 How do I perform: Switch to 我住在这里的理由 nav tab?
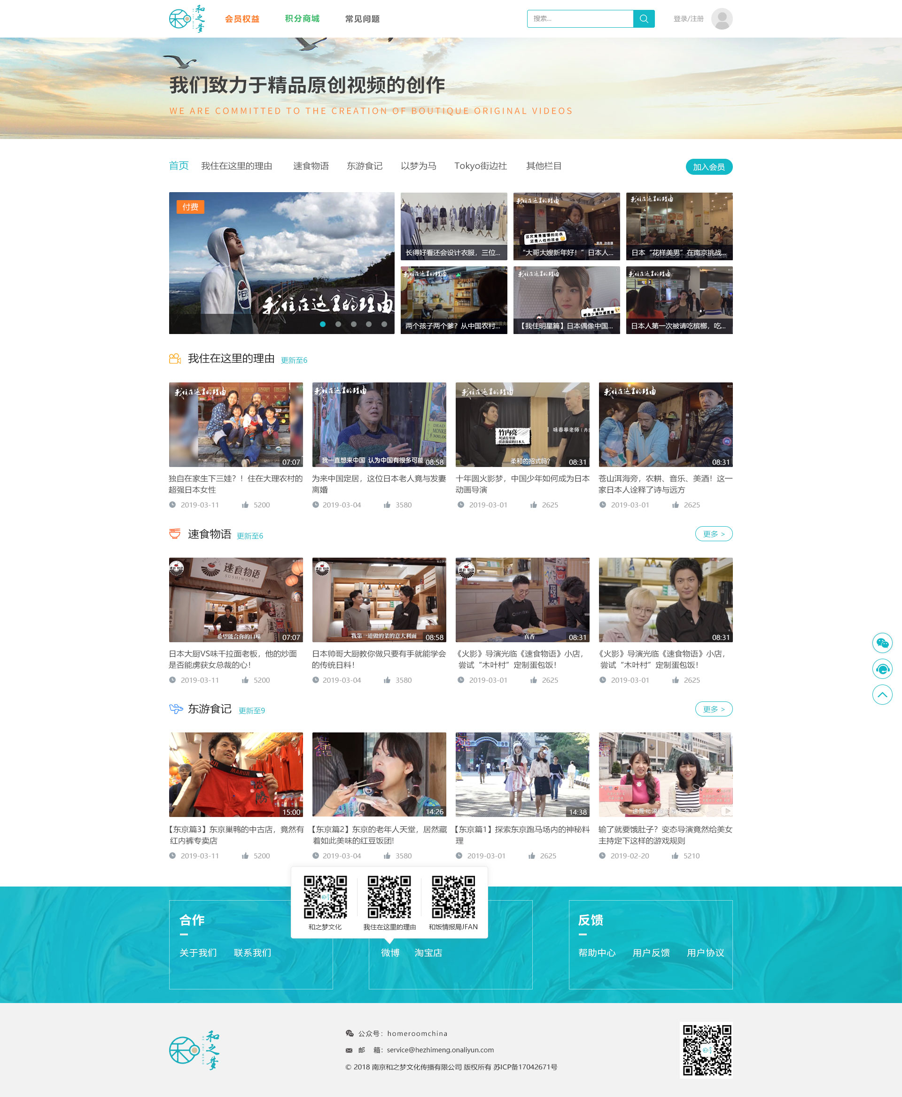point(236,166)
